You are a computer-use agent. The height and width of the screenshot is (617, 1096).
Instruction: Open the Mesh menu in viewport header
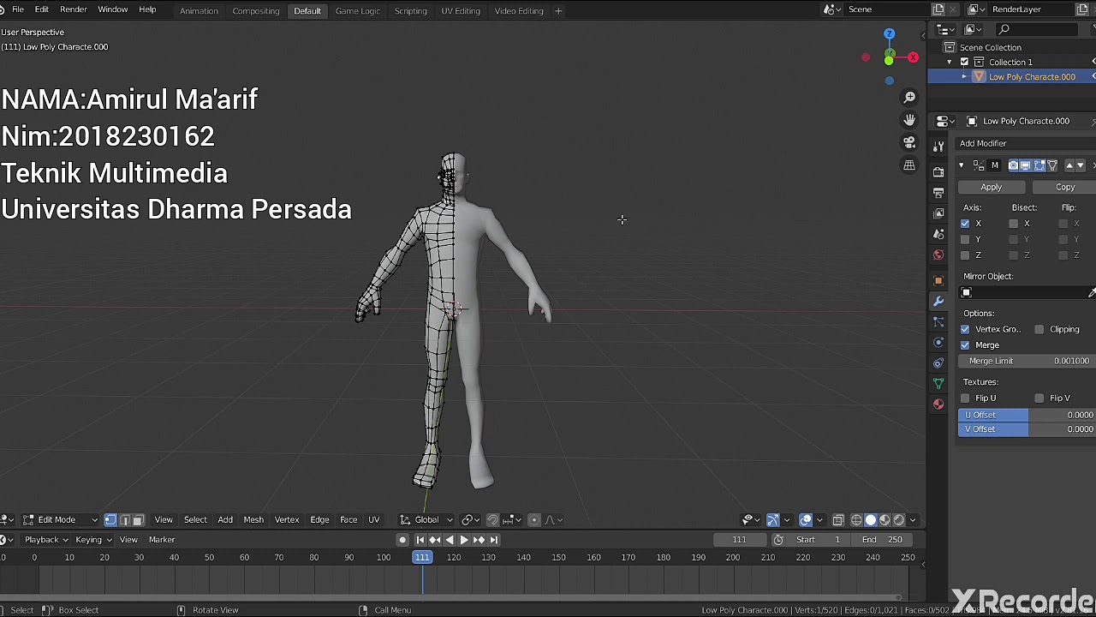(253, 519)
